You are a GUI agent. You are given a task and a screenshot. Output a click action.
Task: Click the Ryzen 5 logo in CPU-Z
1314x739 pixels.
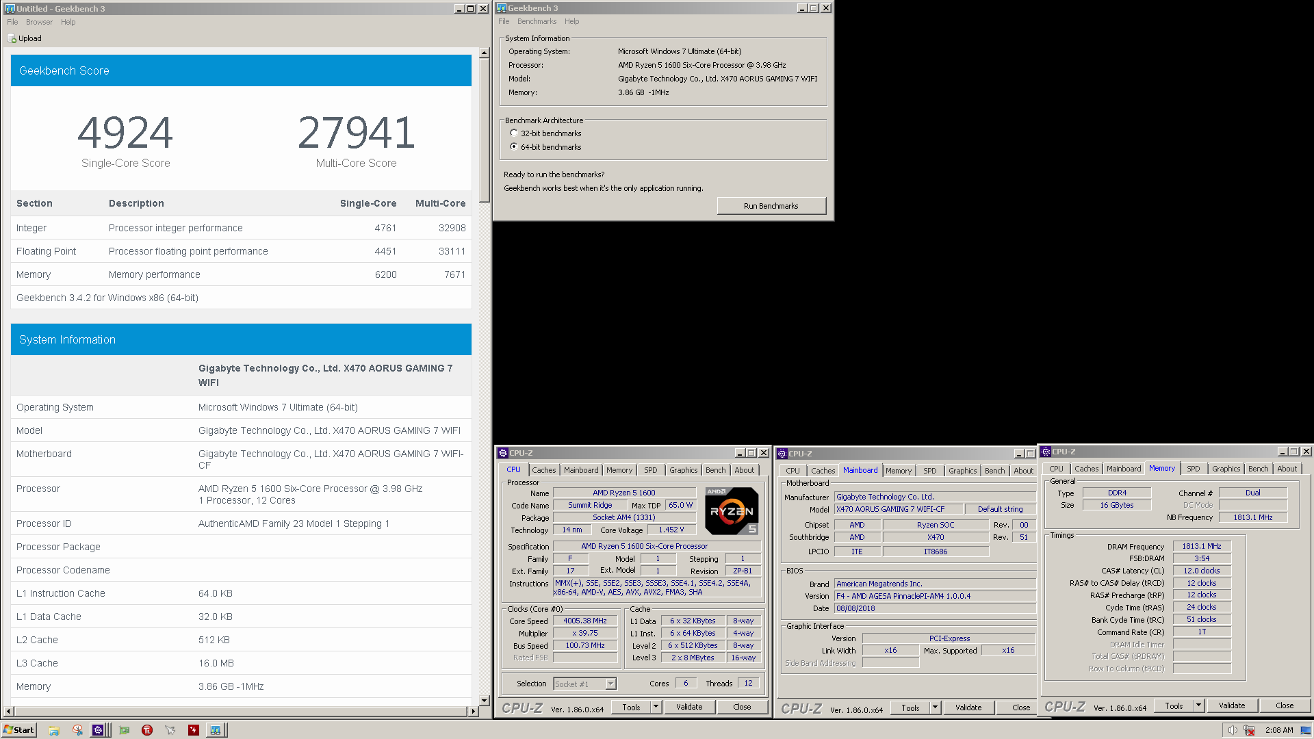point(732,511)
